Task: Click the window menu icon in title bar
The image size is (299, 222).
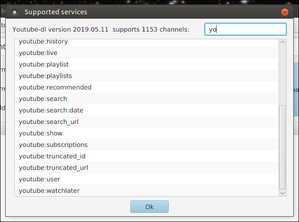Action: [x=14, y=11]
